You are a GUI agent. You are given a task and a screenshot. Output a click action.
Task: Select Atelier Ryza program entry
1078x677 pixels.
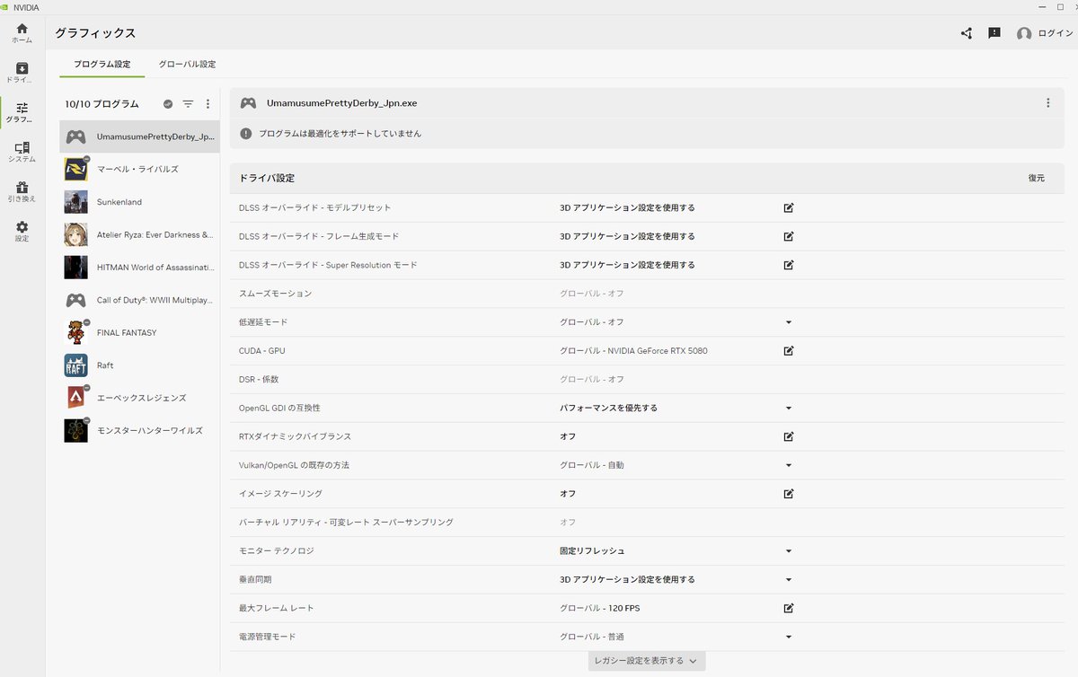tap(139, 234)
